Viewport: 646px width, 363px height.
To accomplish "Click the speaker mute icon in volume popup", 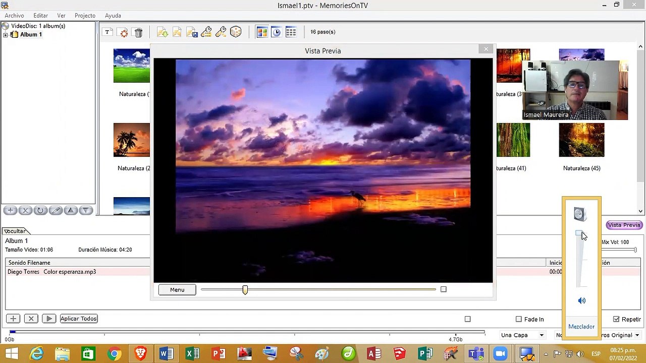I will point(581,300).
